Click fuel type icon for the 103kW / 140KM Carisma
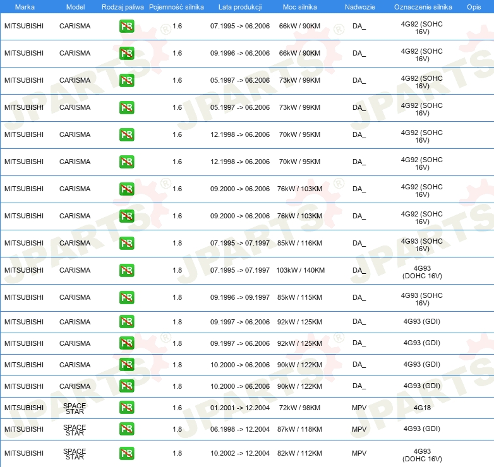This screenshot has width=494, height=467. point(126,271)
